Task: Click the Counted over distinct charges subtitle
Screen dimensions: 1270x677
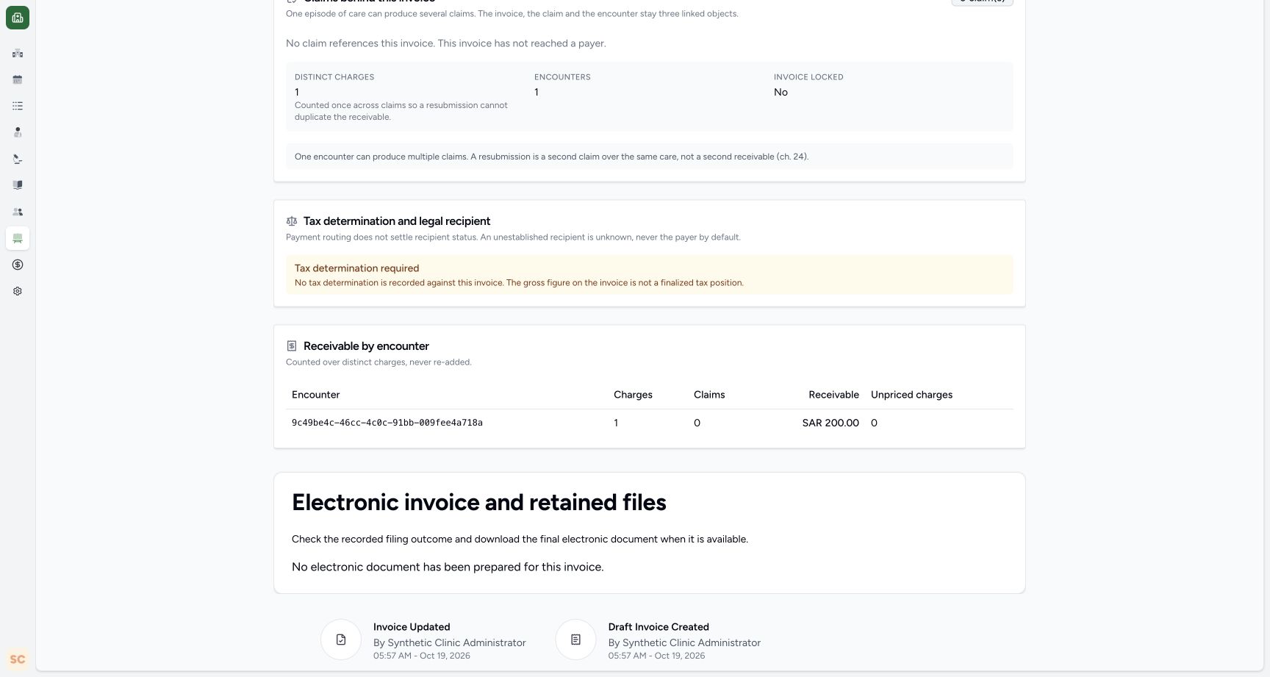Action: pos(379,362)
